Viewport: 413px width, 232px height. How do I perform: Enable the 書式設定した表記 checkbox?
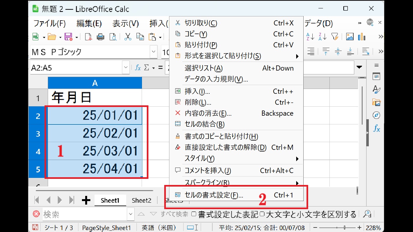194,214
